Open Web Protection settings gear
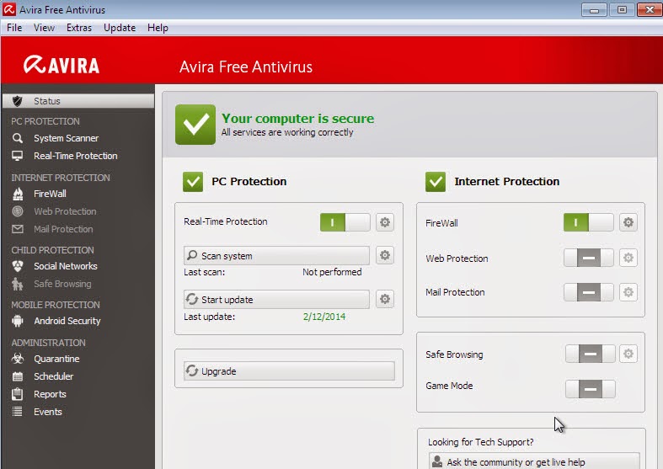This screenshot has width=663, height=469. [x=628, y=258]
